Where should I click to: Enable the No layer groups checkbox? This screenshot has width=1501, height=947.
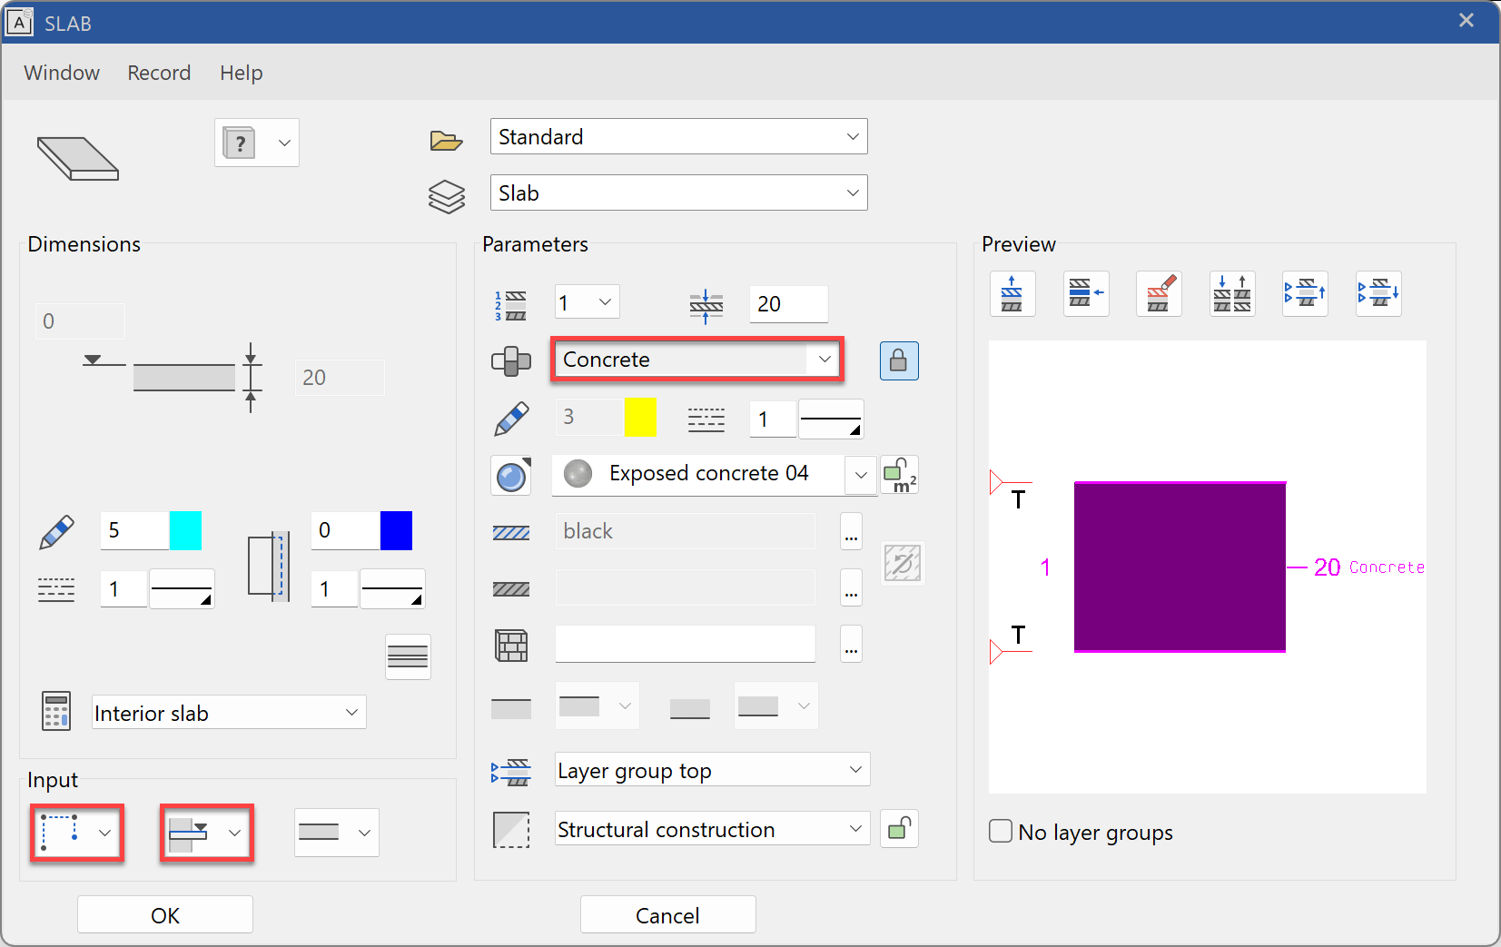(x=1001, y=831)
